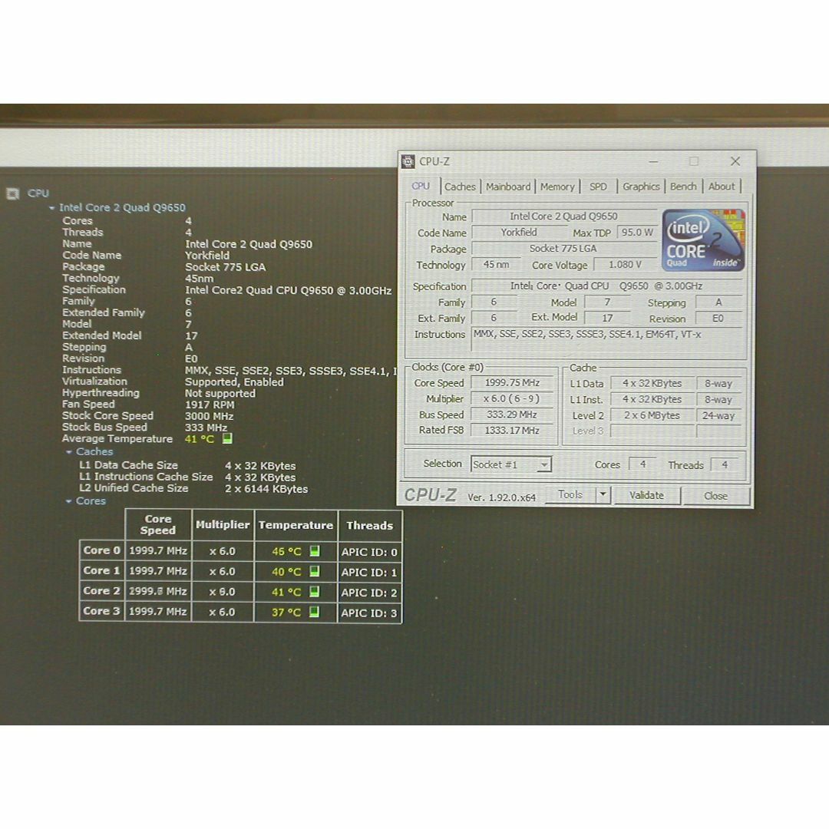The height and width of the screenshot is (829, 829).
Task: Click the Specification field in CPU-Z
Action: (x=606, y=286)
